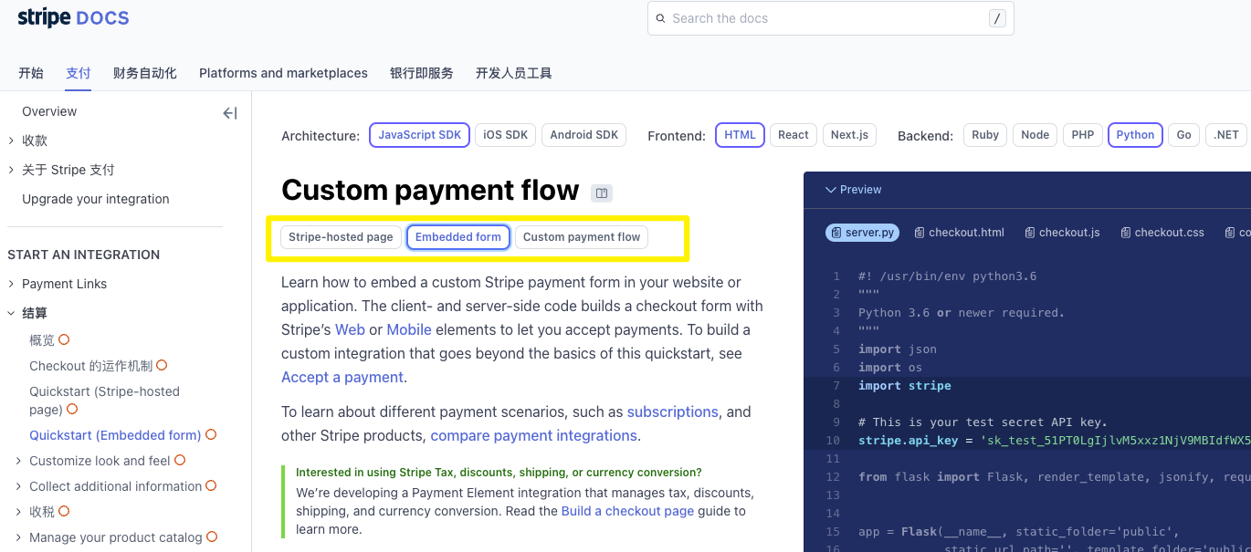
Task: Select Stripe-hosted page option
Action: [341, 237]
